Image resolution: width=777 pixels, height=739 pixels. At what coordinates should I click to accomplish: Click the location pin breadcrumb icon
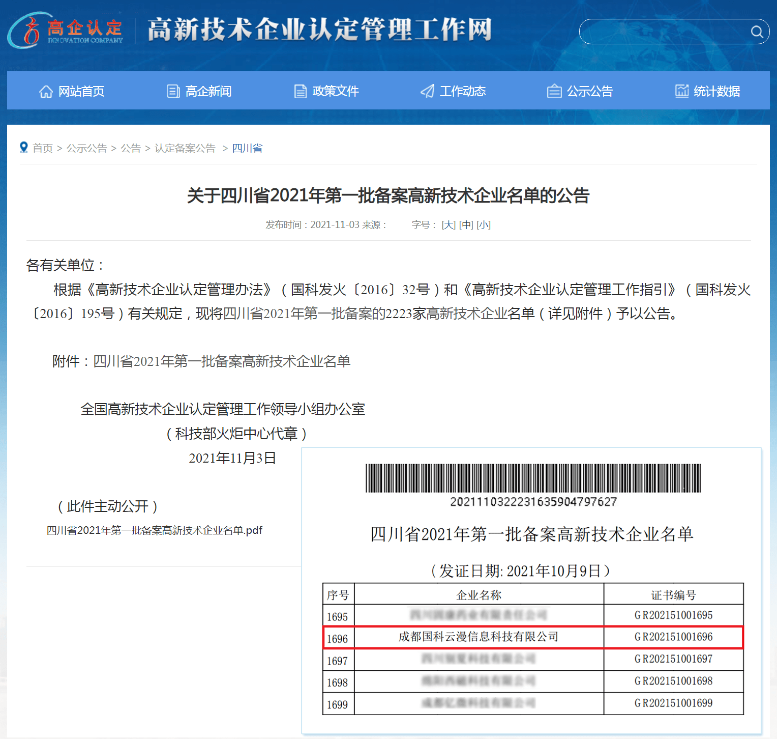23,148
